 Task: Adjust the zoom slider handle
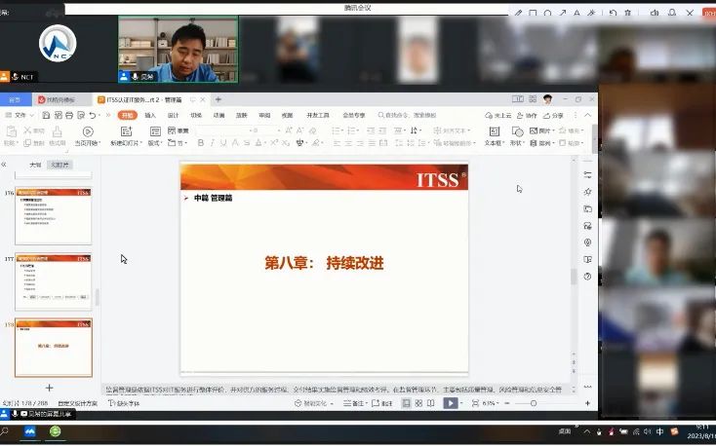(534, 403)
